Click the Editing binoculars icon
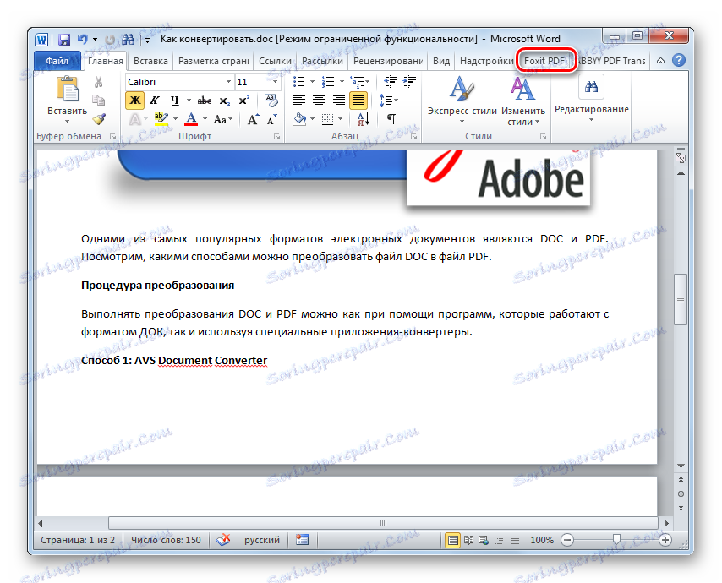 click(x=591, y=87)
